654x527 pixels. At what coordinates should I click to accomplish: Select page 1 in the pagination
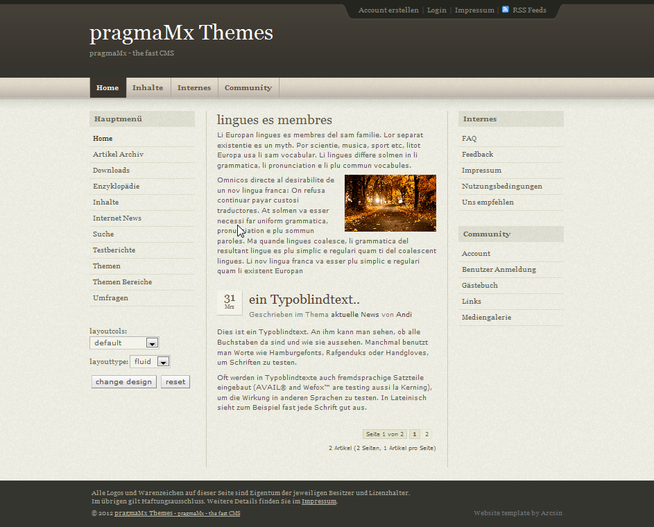[415, 434]
